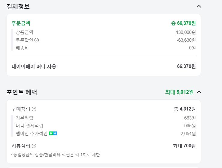Collapse the 포인트 혜택 section chevron
Image resolution: width=222 pixels, height=168 pixels.
[x=199, y=92]
